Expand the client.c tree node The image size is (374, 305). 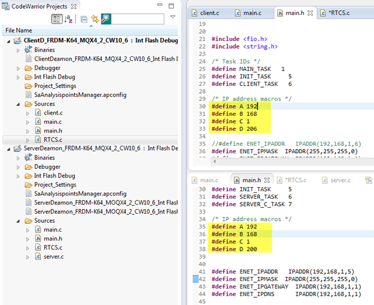[x=28, y=113]
